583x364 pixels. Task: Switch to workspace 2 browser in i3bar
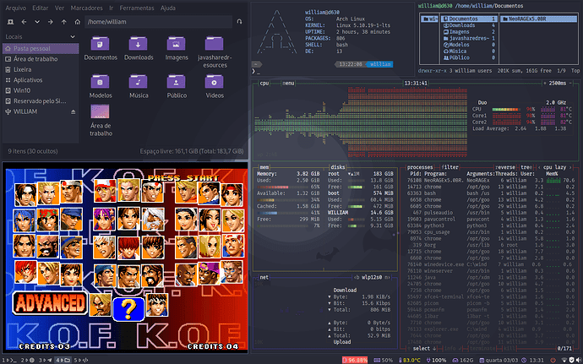(28, 360)
